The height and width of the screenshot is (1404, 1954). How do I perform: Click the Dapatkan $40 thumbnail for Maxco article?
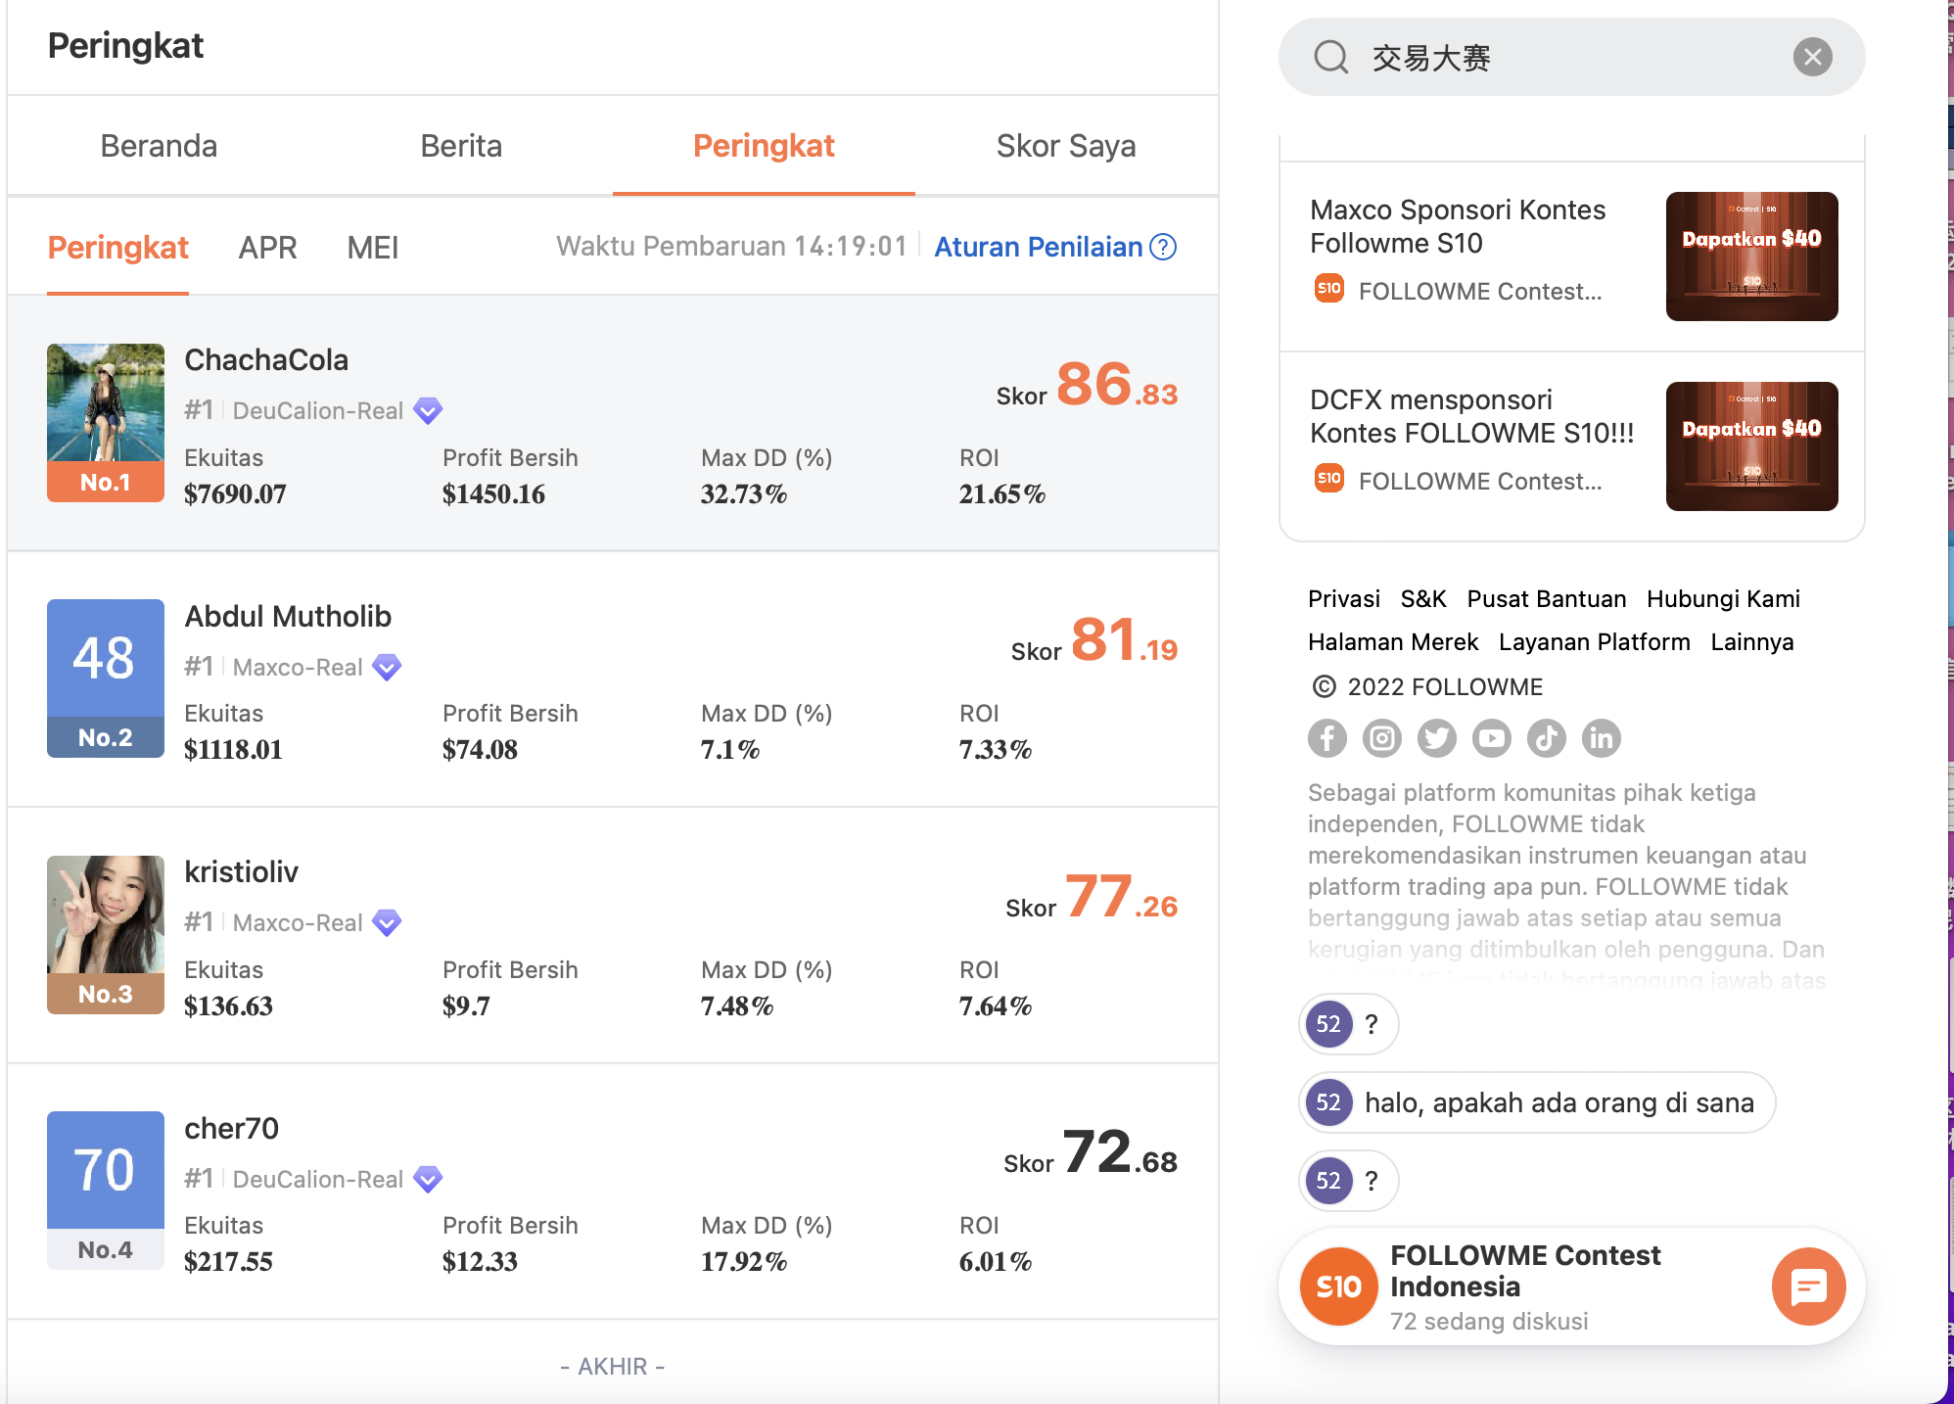[1751, 257]
